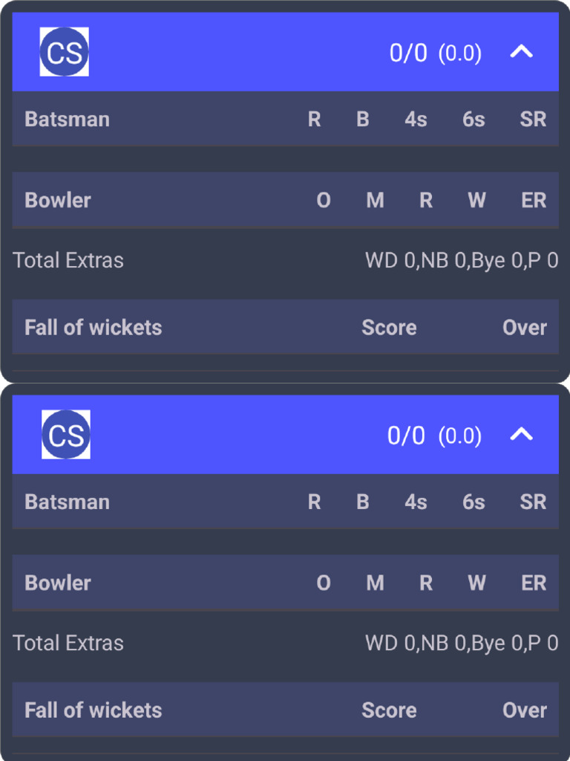Image resolution: width=570 pixels, height=761 pixels.
Task: Click the Bowler header in upper scorecard
Action: tap(58, 201)
